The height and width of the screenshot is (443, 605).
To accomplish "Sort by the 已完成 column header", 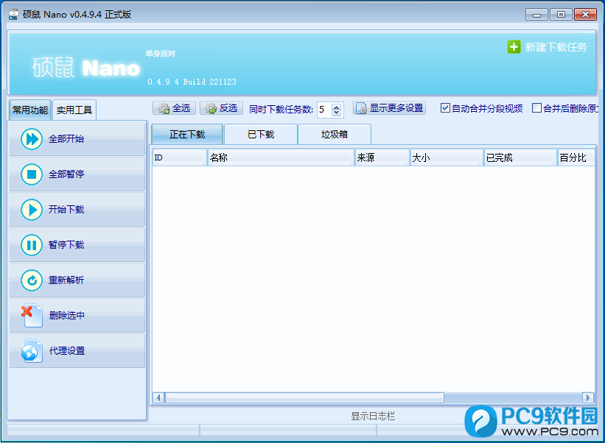I will pos(520,157).
